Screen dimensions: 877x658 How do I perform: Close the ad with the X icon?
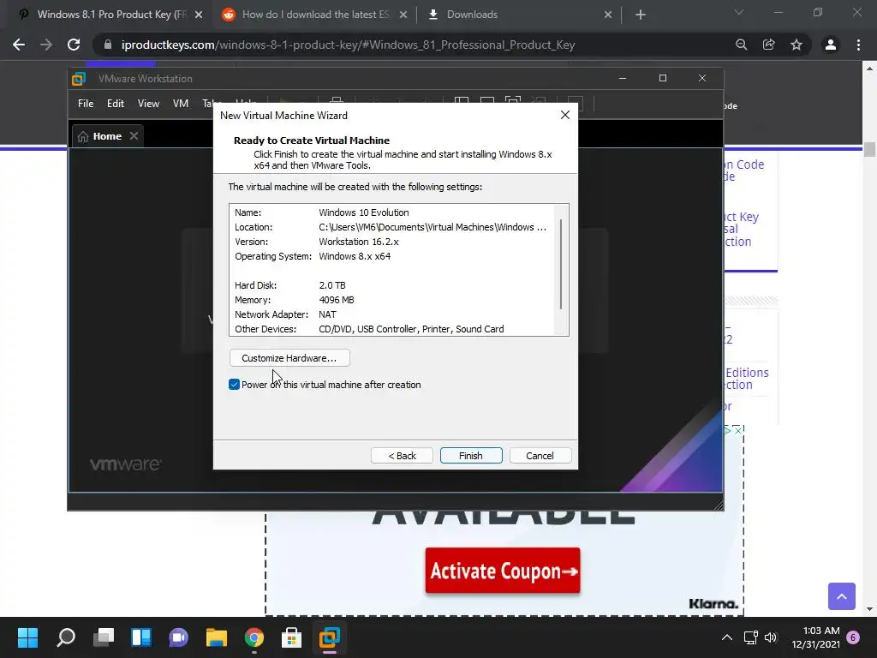tap(738, 430)
